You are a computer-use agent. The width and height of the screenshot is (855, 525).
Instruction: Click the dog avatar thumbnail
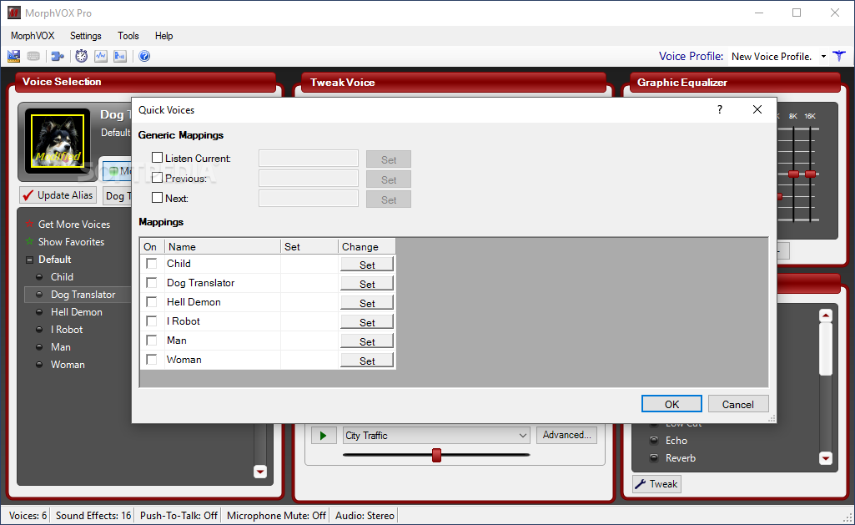[x=58, y=141]
